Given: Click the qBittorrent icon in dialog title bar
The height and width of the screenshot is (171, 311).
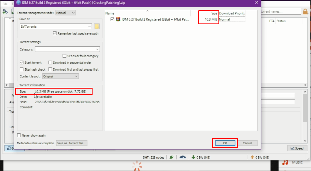Looking at the screenshot, I should tap(18, 3).
